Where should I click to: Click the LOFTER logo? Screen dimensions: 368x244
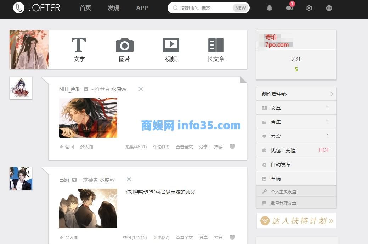(x=36, y=8)
